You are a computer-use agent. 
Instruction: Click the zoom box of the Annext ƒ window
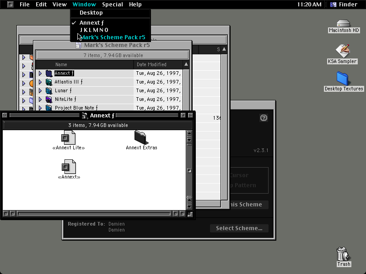[183, 115]
